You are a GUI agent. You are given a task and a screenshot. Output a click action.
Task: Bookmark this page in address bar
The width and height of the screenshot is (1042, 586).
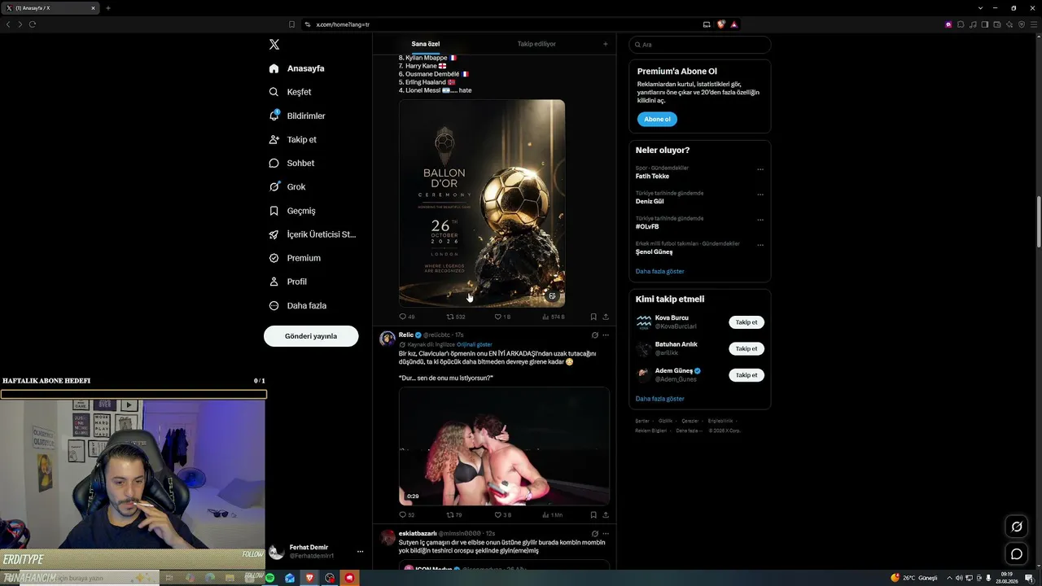click(292, 24)
